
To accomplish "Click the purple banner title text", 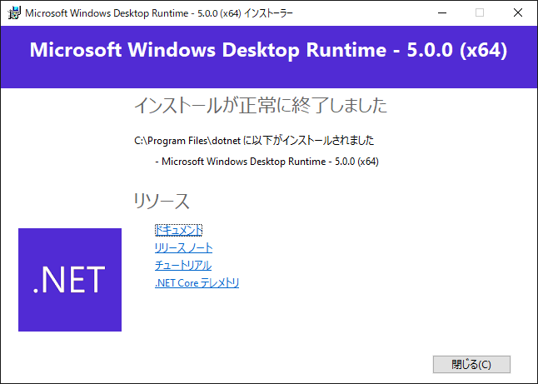I will [268, 50].
